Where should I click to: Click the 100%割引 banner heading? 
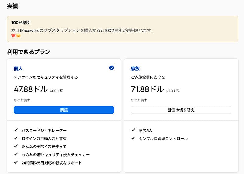click(x=21, y=23)
